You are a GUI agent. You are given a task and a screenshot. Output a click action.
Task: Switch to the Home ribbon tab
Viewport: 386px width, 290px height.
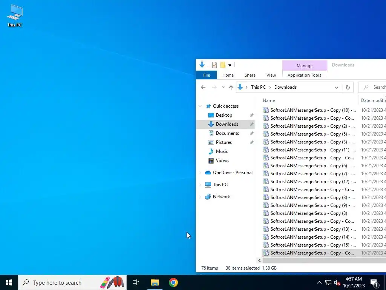pyautogui.click(x=228, y=75)
